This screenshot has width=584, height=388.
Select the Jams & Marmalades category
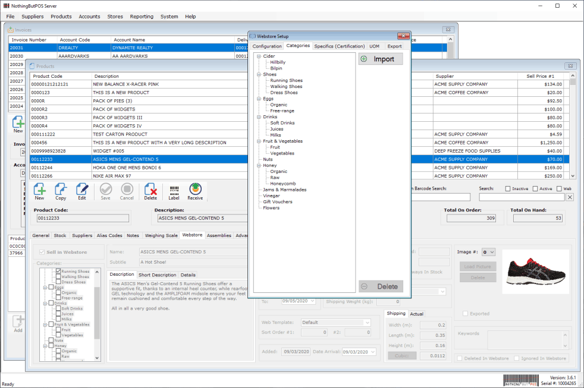[x=284, y=190]
